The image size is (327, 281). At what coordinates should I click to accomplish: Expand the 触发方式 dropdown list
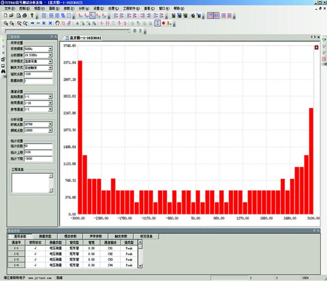[50, 67]
